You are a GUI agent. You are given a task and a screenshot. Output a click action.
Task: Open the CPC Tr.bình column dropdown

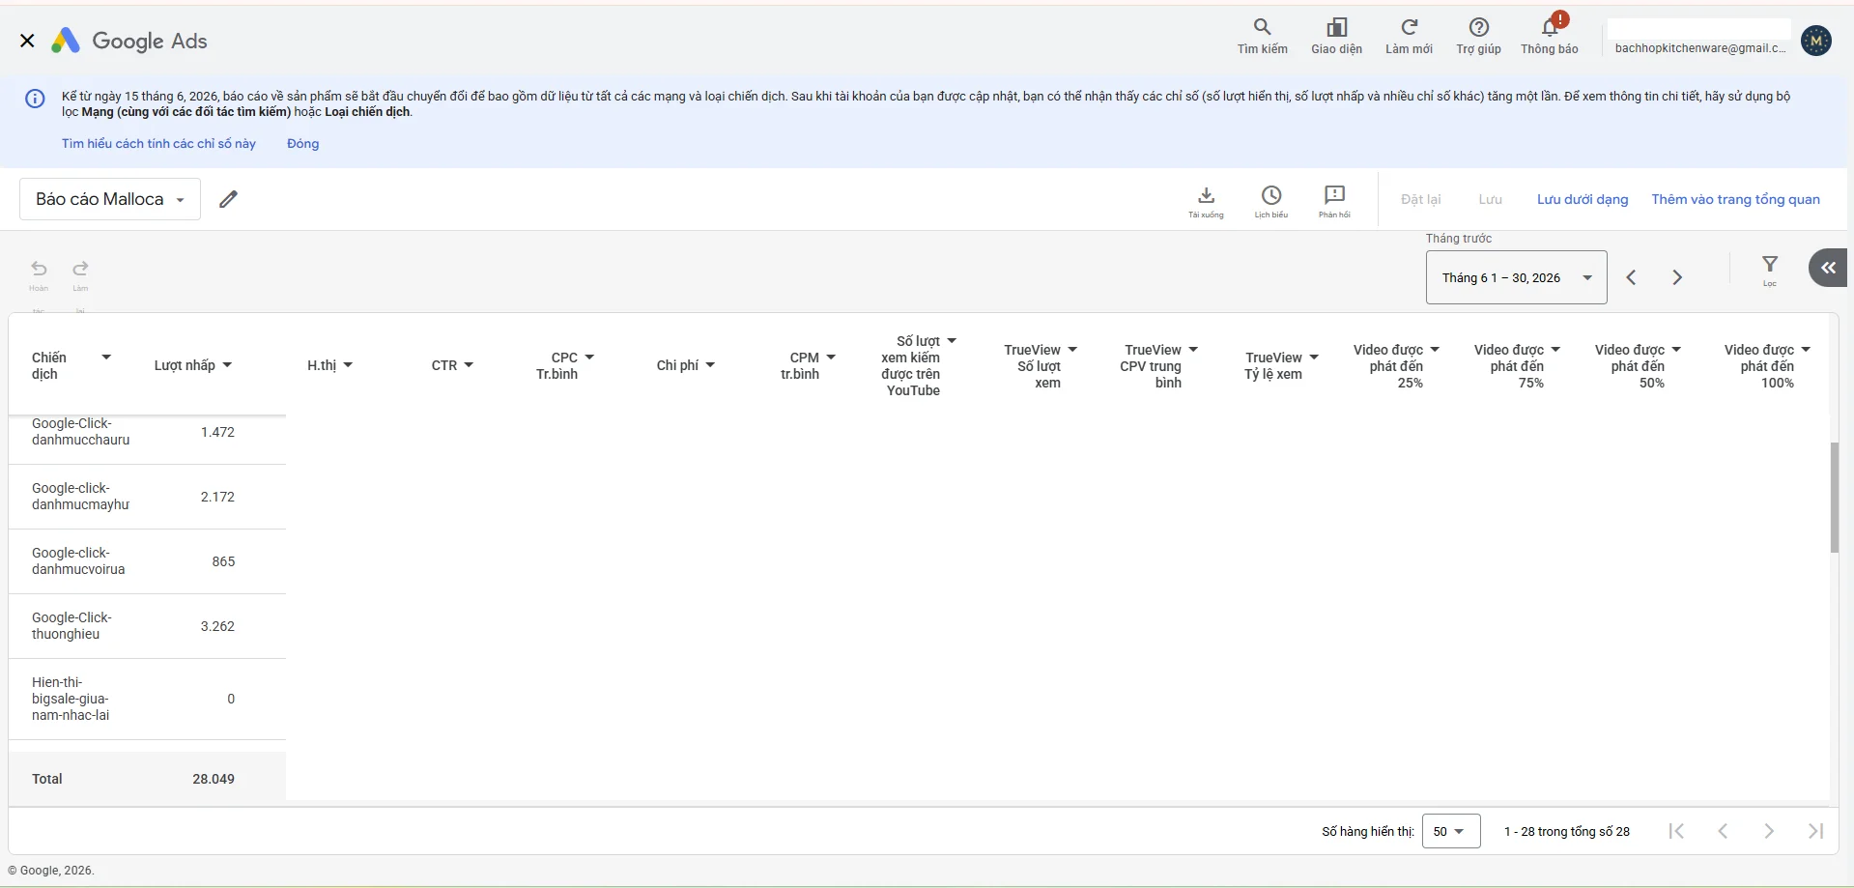(x=589, y=358)
